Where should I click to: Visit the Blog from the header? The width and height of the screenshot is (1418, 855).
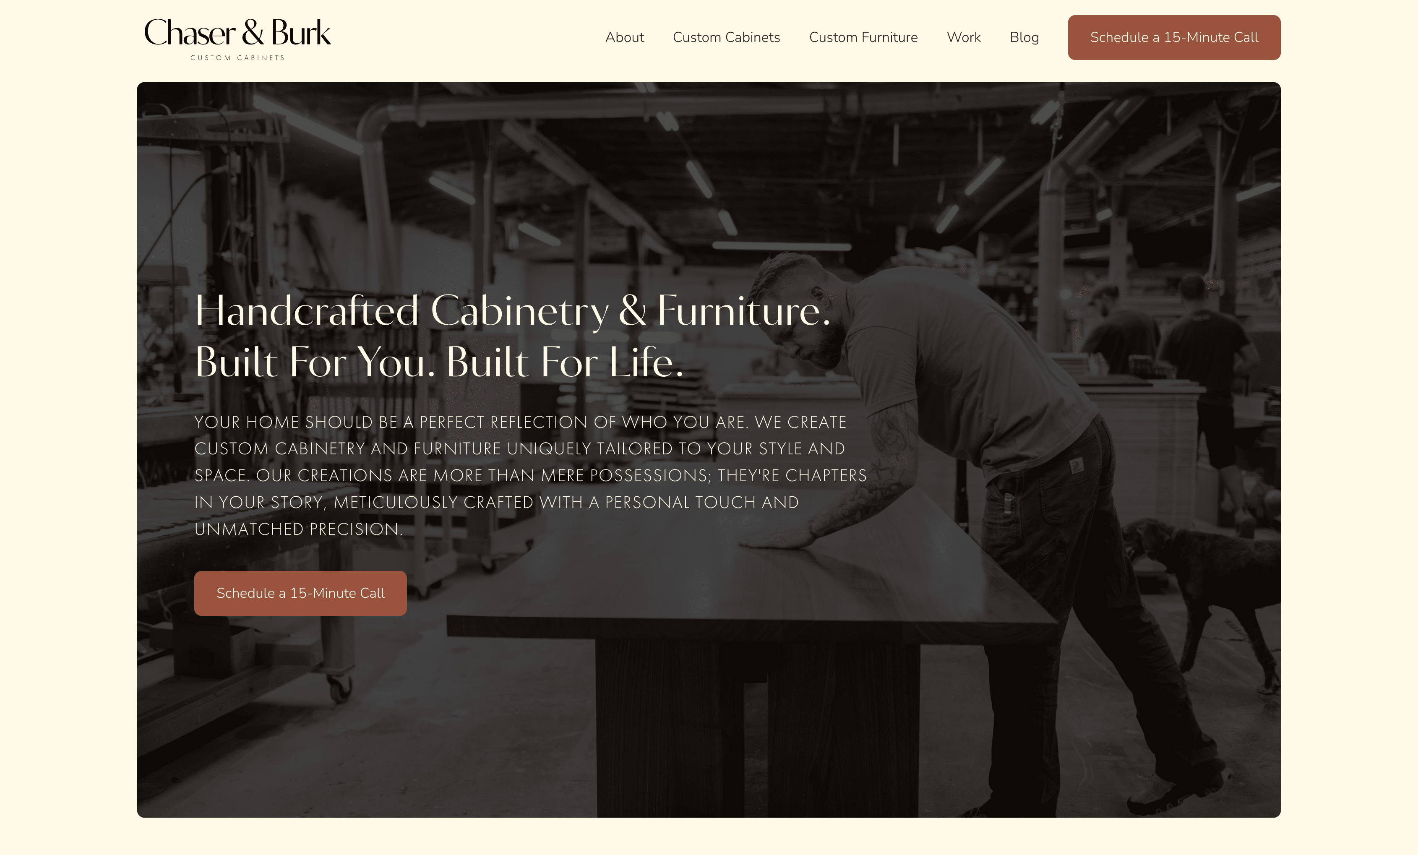[1024, 37]
